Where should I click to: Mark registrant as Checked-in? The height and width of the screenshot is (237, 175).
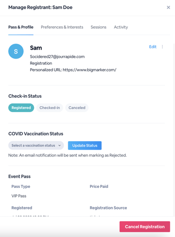coord(50,108)
